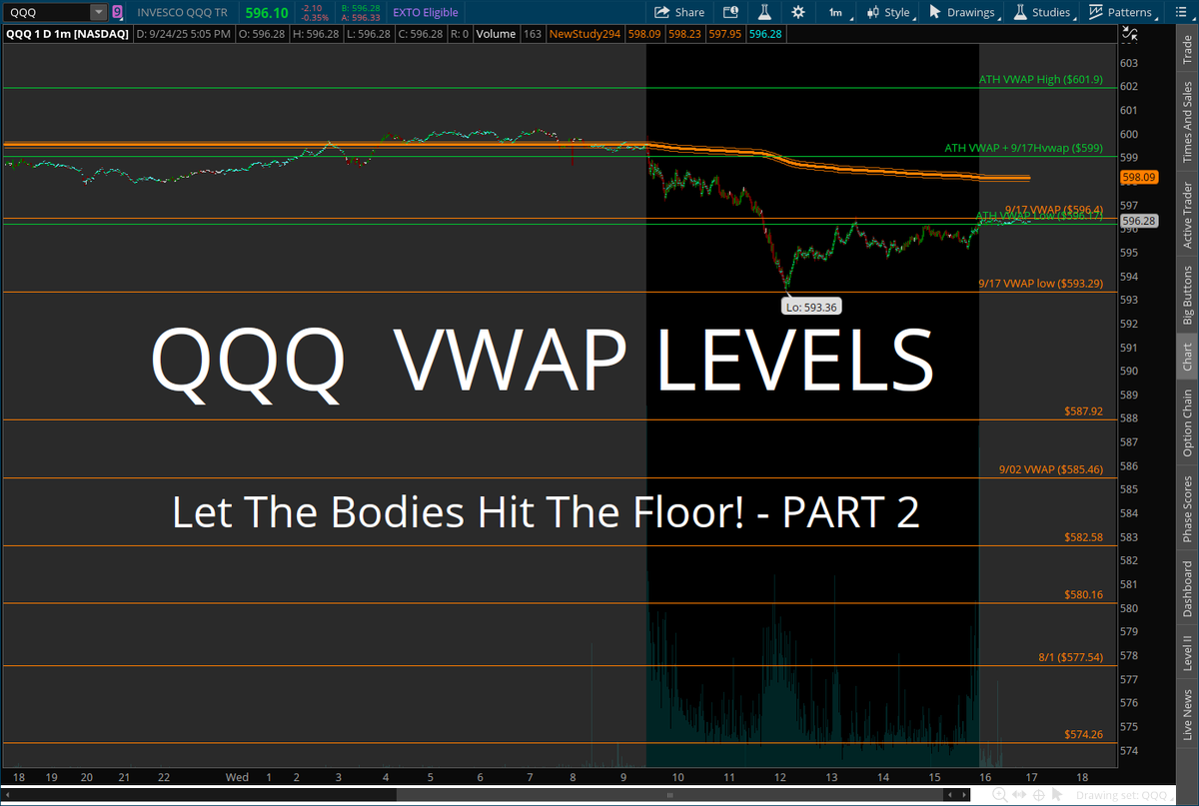Click the Volume study label

pyautogui.click(x=496, y=33)
